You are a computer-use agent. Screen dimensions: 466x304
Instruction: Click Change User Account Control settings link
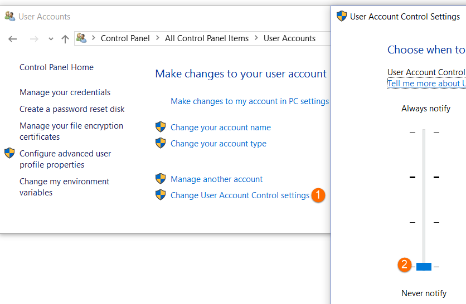[x=240, y=195]
